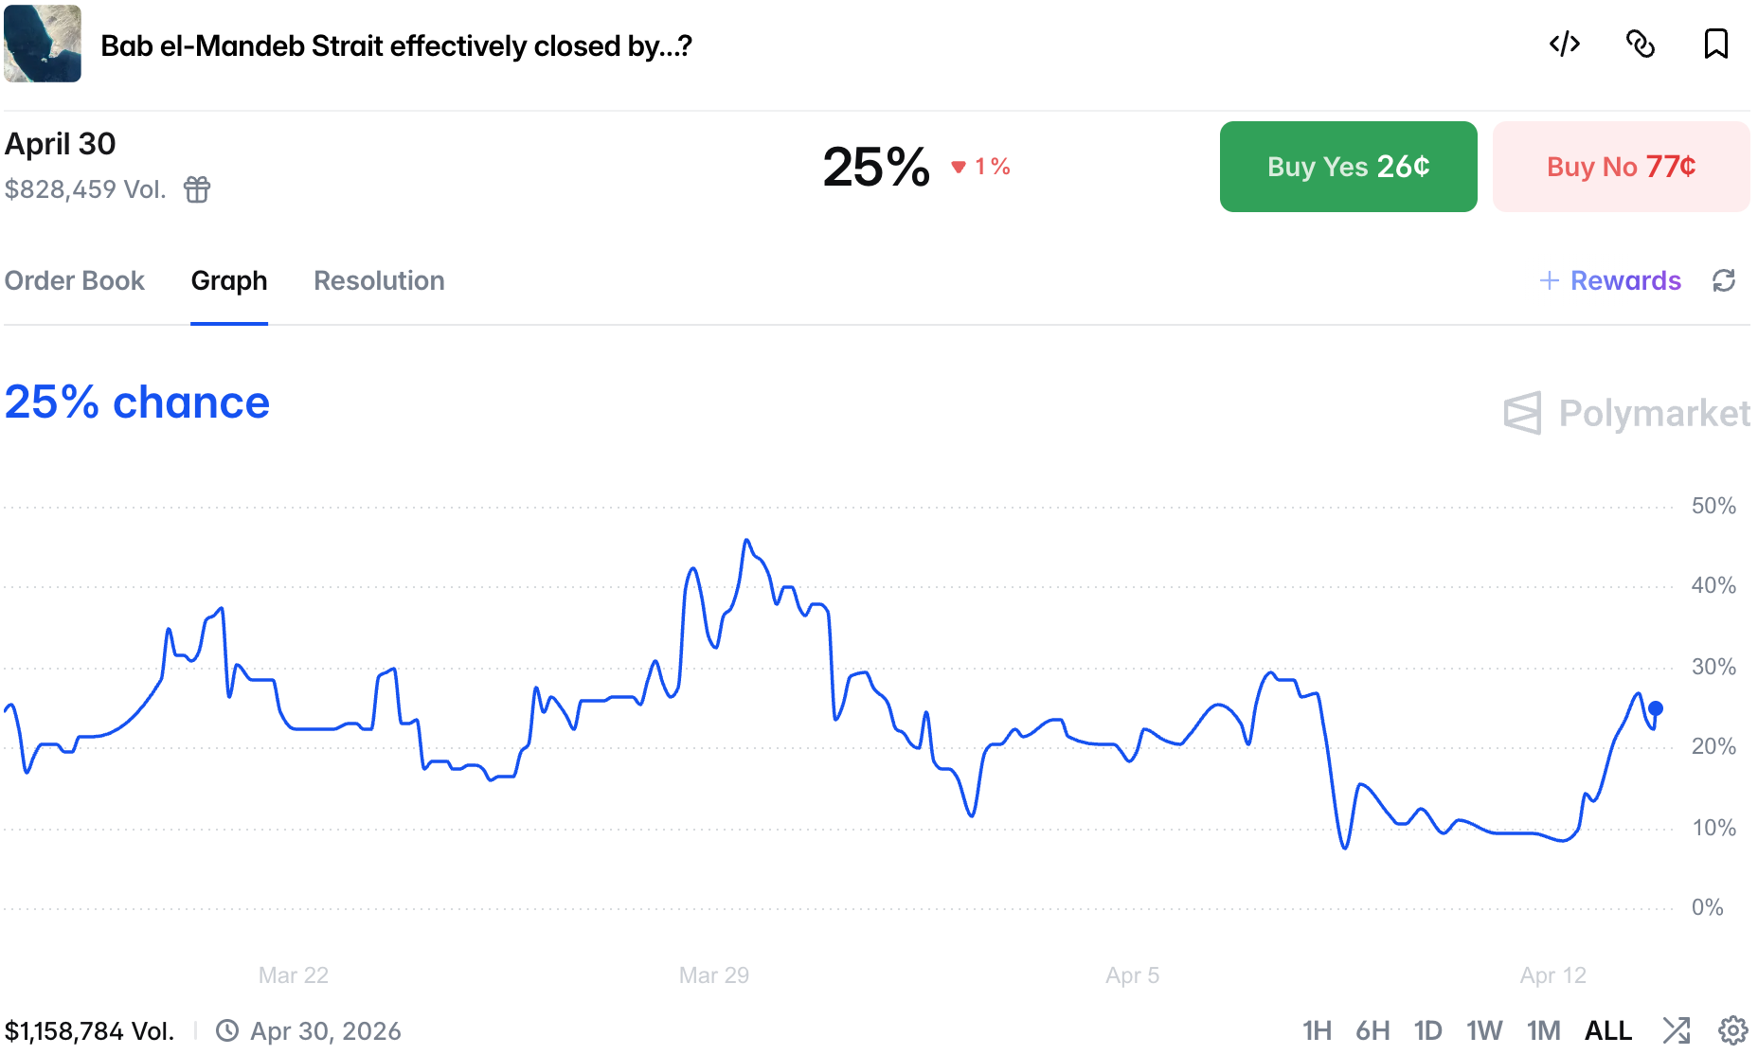
Task: Select the 1D time range
Action: coord(1427,1030)
